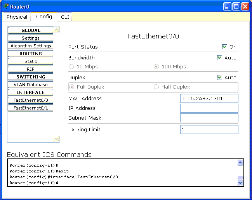Minimize the Router0 window

(227, 7)
